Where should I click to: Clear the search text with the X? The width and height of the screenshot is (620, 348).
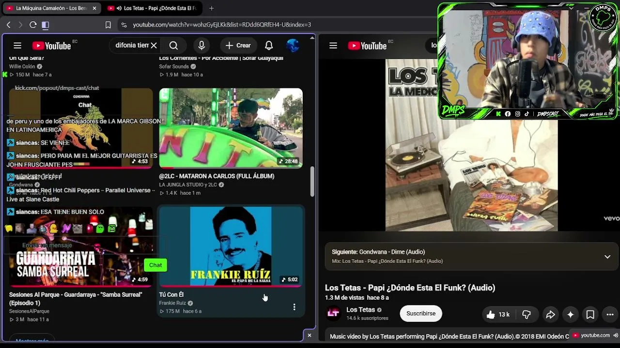(x=154, y=45)
